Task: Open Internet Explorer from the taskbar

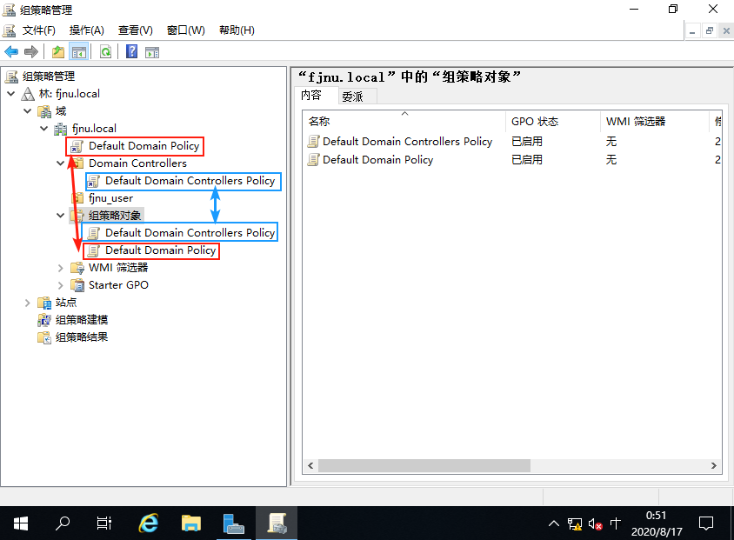Action: click(149, 523)
